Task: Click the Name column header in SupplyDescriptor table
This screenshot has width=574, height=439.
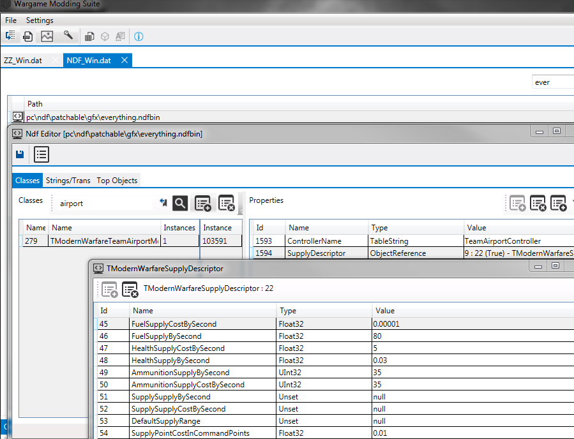Action: click(x=203, y=311)
